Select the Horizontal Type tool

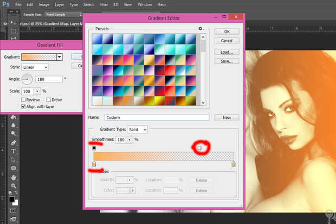pyautogui.click(x=14, y=151)
